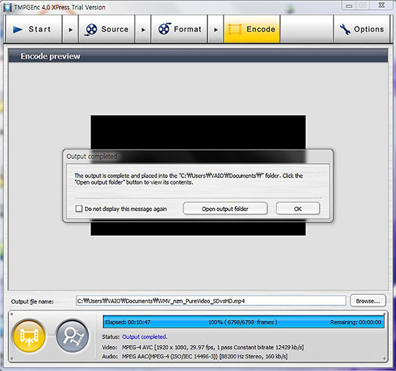The width and height of the screenshot is (396, 371).
Task: Click the Source film reel icon
Action: (91, 30)
